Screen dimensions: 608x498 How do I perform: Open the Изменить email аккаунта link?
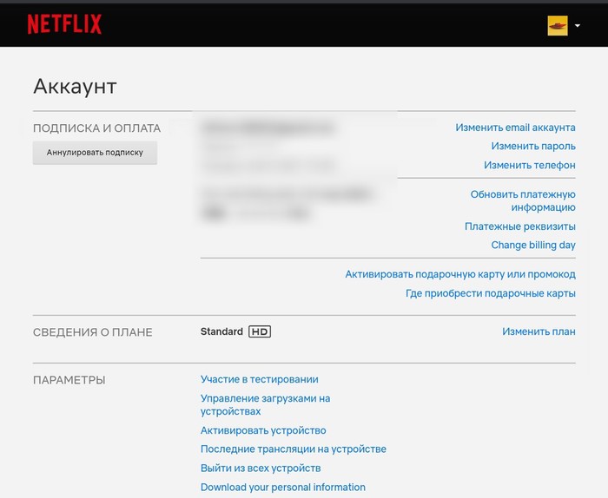click(x=515, y=128)
